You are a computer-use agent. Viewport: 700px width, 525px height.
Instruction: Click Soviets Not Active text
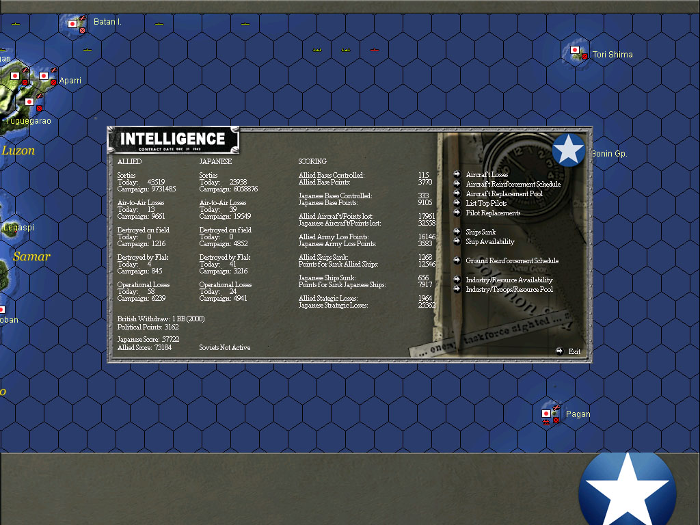click(224, 347)
